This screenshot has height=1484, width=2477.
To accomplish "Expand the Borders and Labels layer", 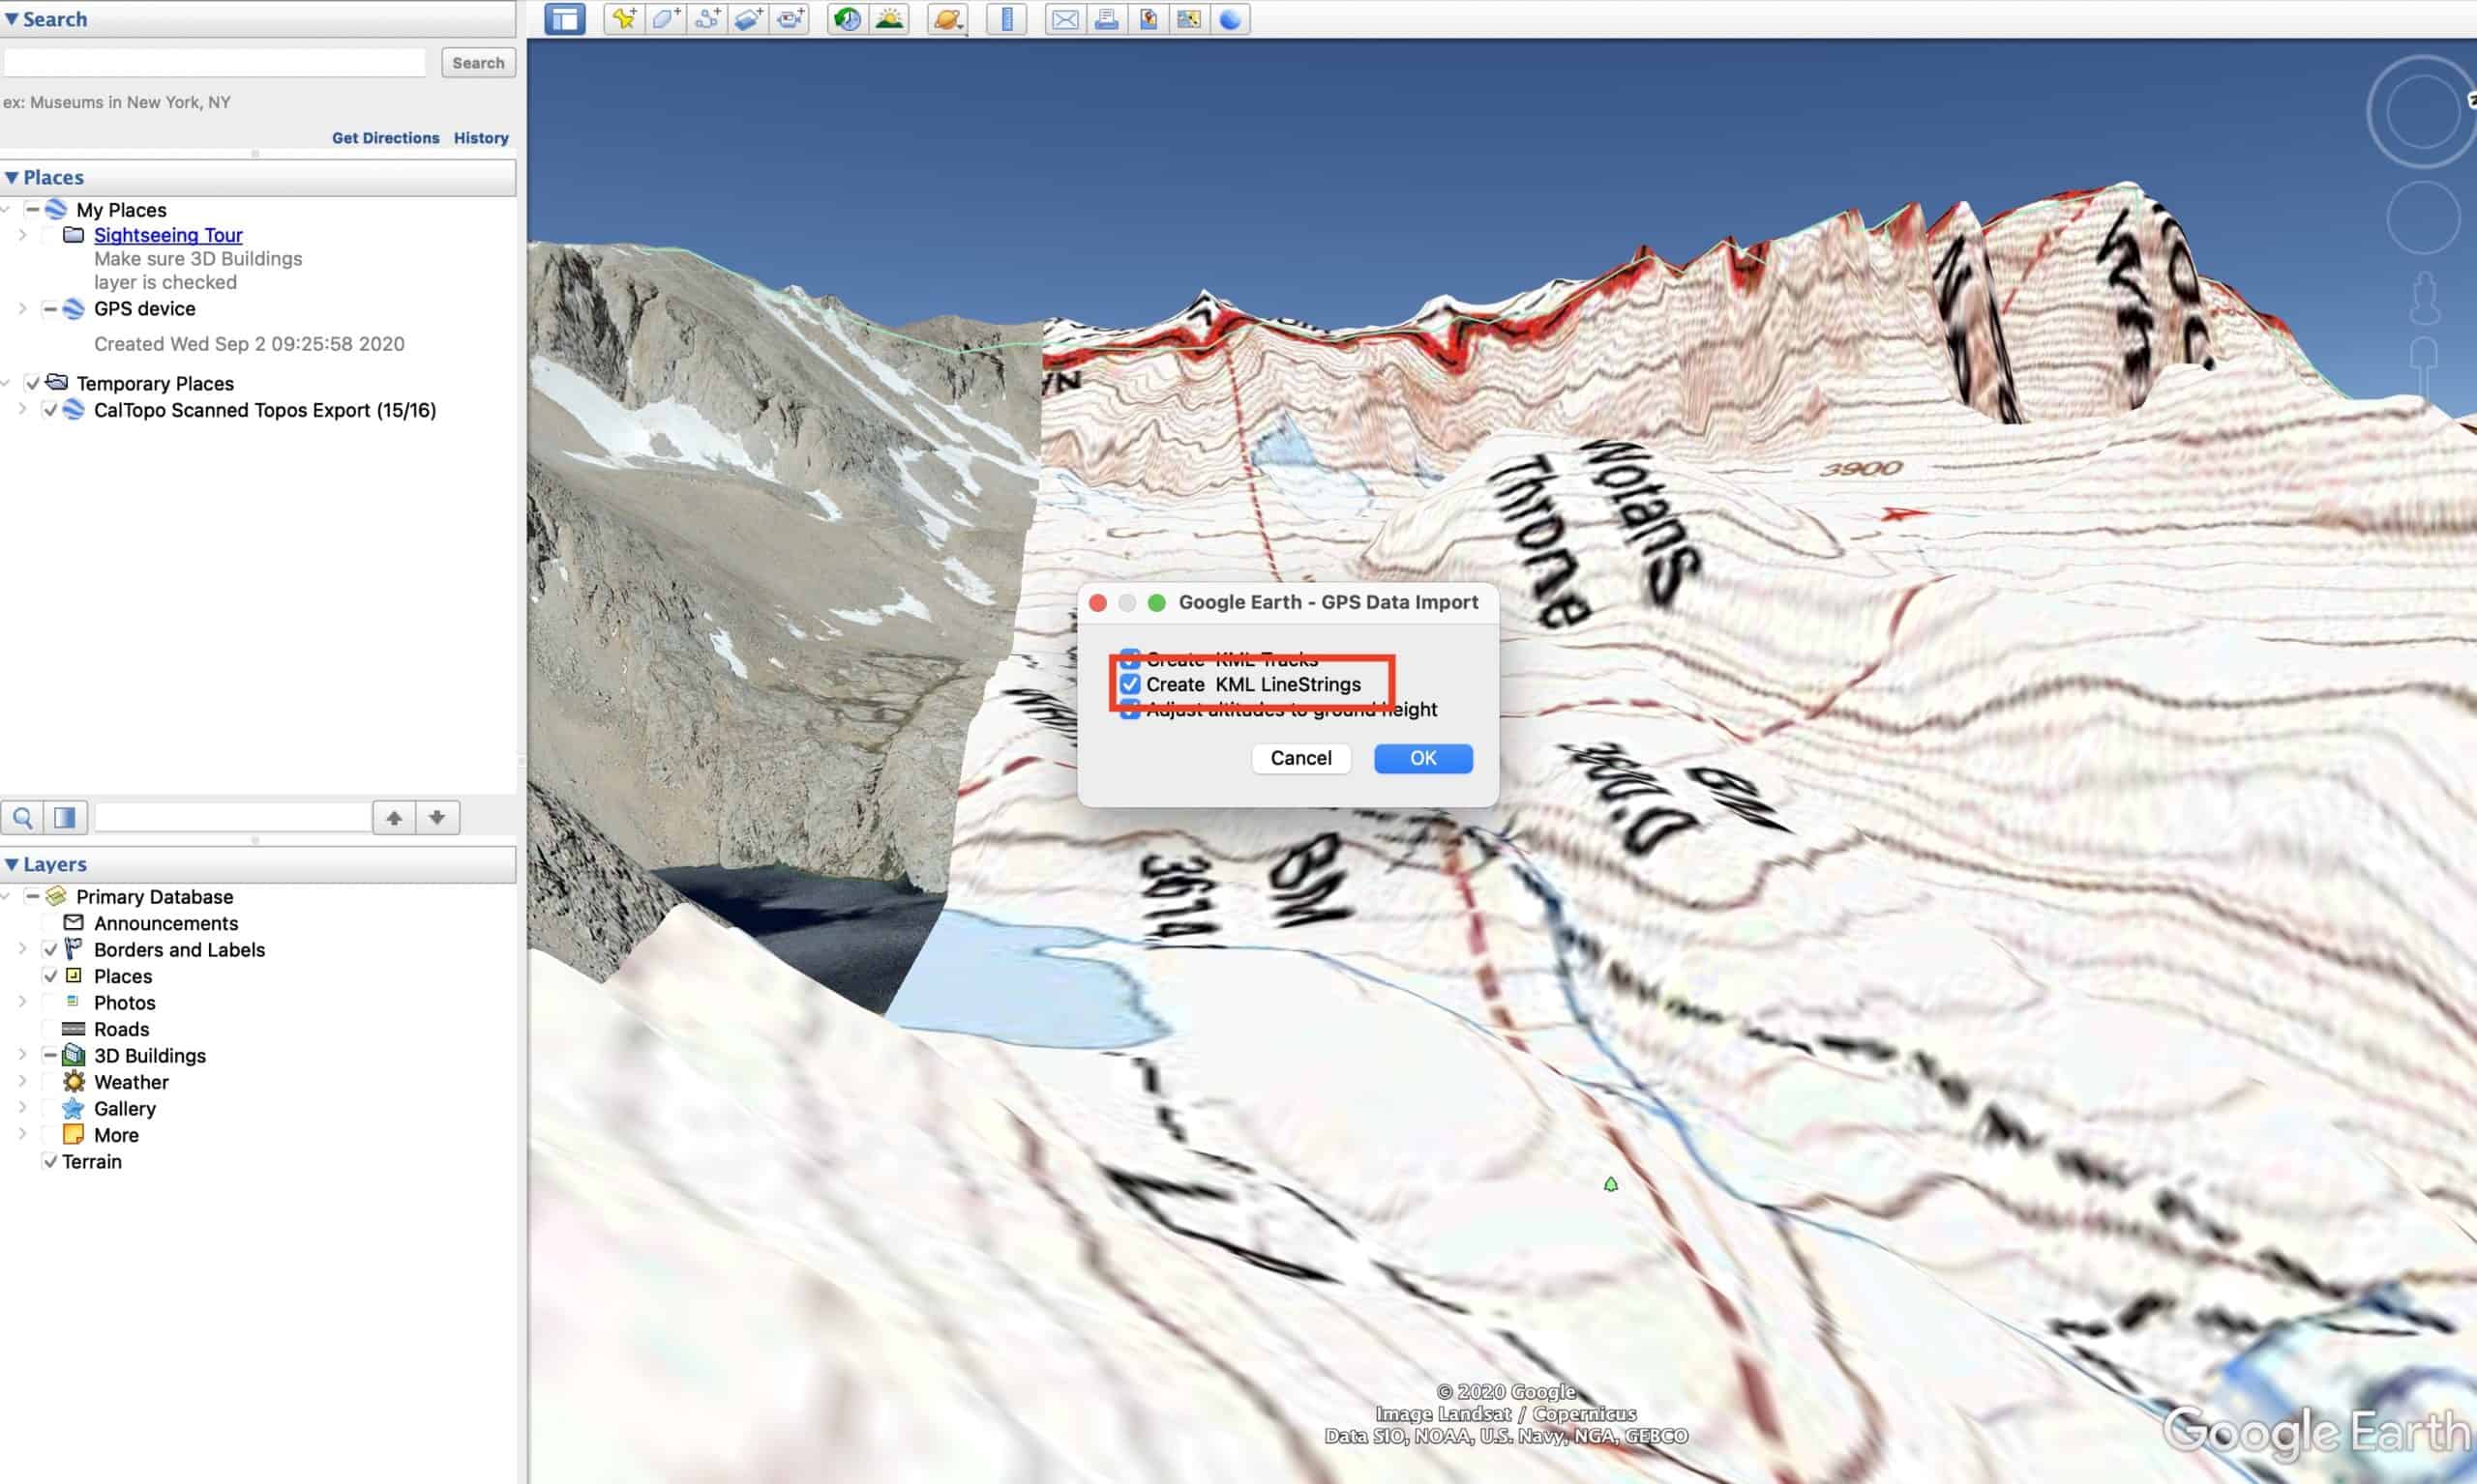I will [23, 949].
